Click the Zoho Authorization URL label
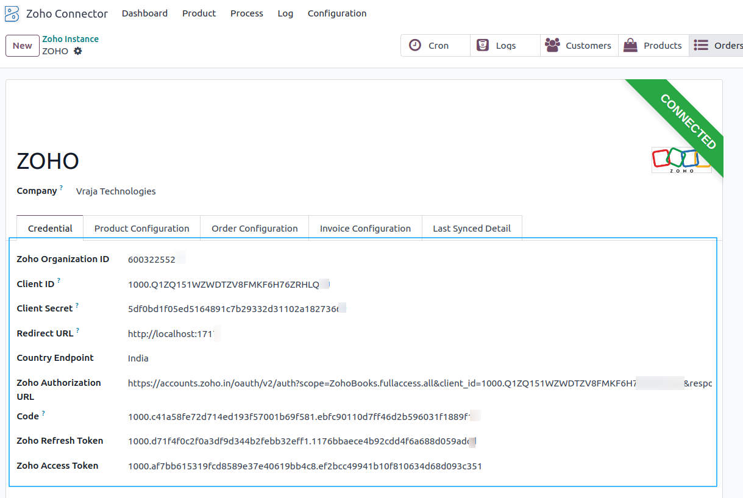This screenshot has height=498, width=743. tap(59, 390)
